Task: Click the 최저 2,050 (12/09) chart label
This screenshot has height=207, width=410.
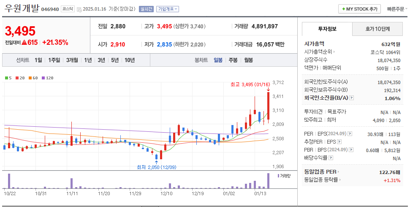Action: tap(156, 167)
